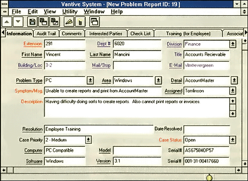Expand the Division dropdown
Viewport: 248px width, 181px height.
233,44
